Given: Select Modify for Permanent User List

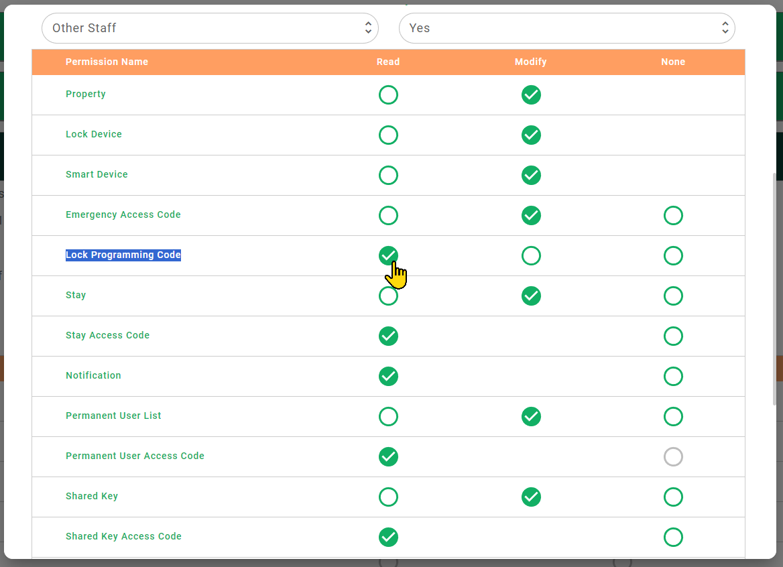Looking at the screenshot, I should tap(531, 417).
